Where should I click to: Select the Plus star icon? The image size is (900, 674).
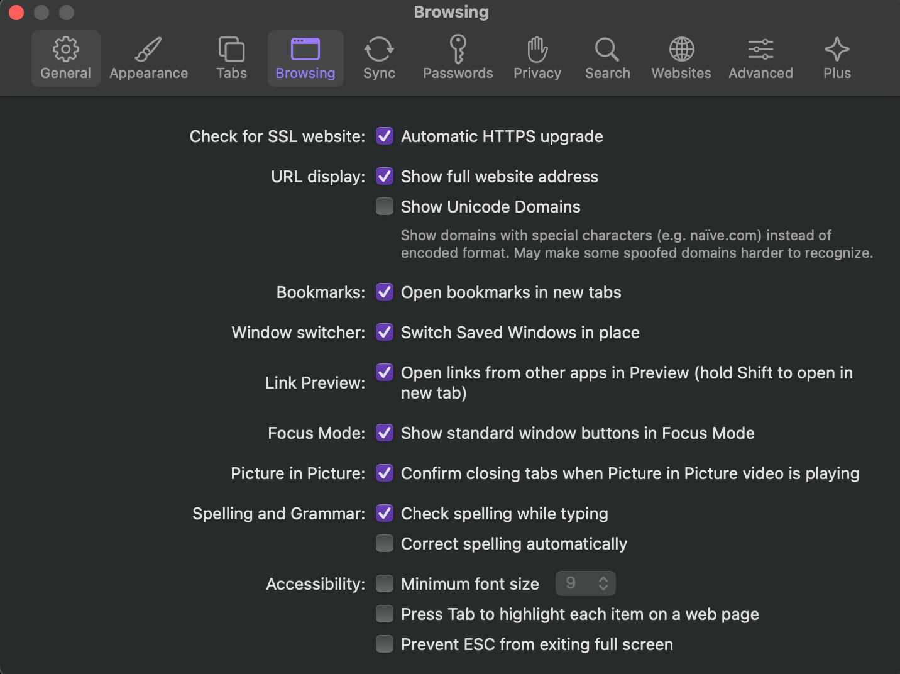(837, 49)
